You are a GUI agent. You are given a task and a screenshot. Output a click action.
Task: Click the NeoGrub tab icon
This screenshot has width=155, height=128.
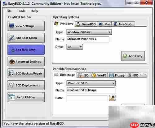coord(115,24)
